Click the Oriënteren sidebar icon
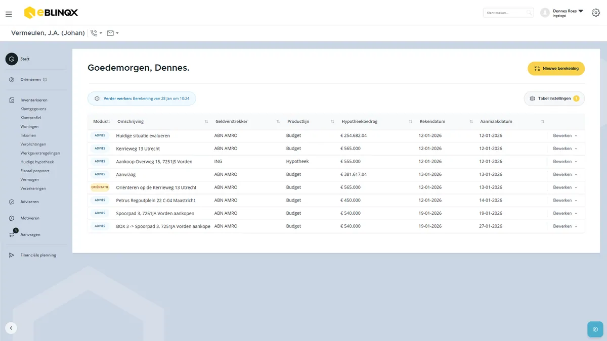 pos(12,79)
